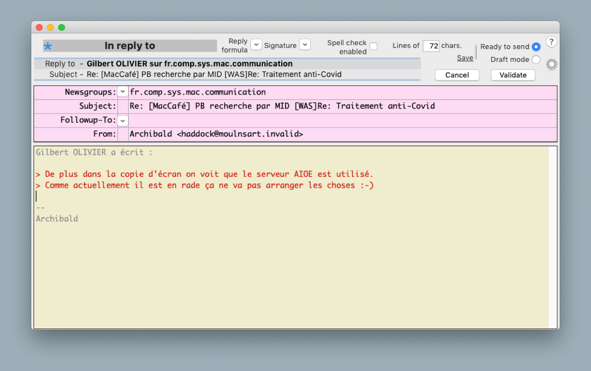591x371 pixels.
Task: Expand the Newsgroups dropdown
Action: click(x=123, y=92)
